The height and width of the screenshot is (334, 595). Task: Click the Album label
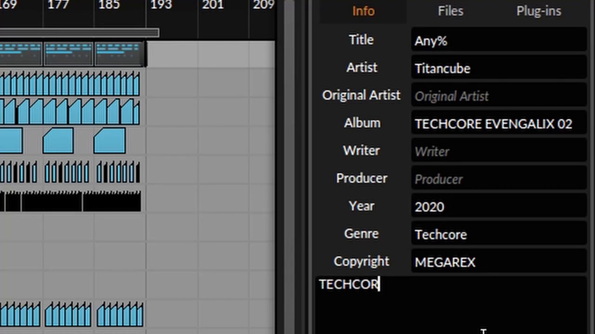(x=362, y=123)
